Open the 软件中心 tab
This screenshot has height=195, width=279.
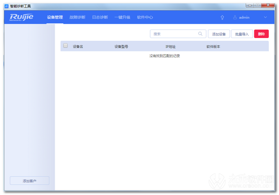[145, 17]
